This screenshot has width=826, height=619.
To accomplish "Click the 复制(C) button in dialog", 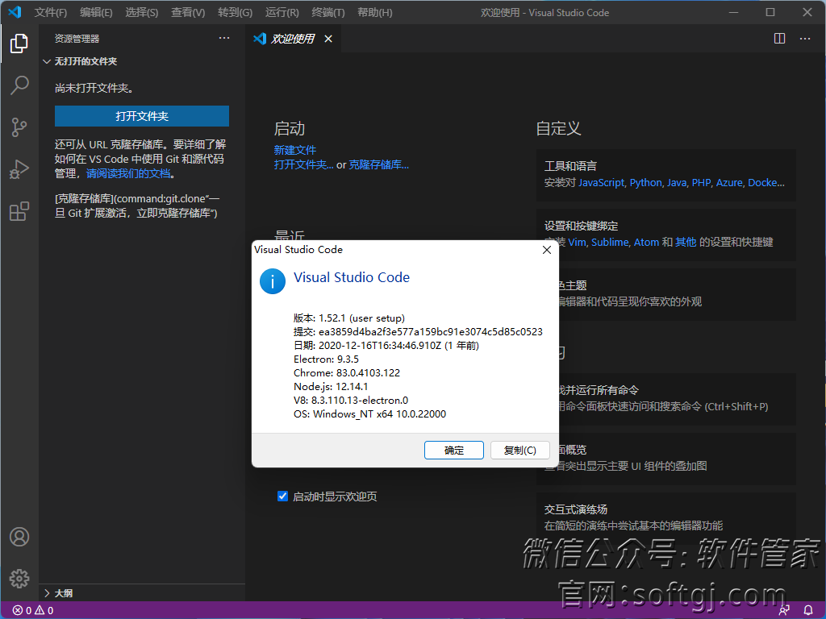I will (520, 450).
